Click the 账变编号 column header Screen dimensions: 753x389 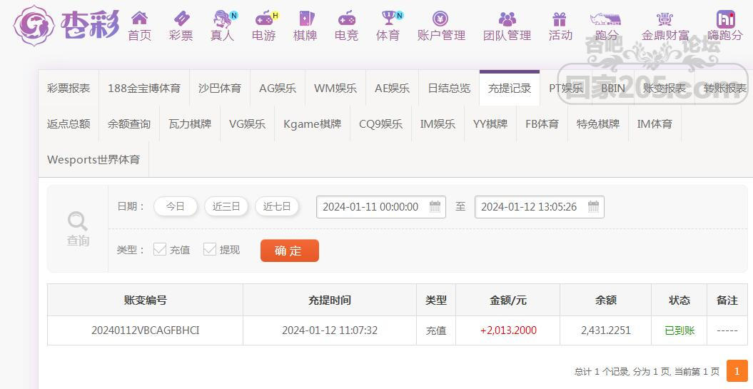[145, 300]
